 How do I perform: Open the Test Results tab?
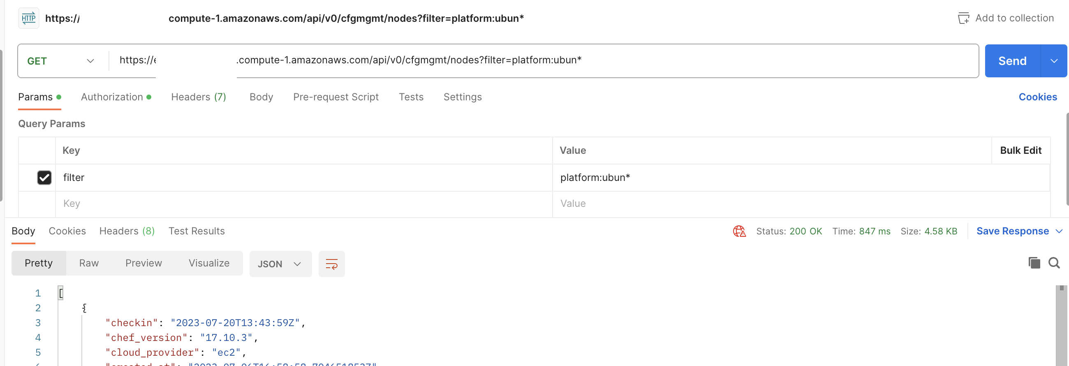point(197,231)
